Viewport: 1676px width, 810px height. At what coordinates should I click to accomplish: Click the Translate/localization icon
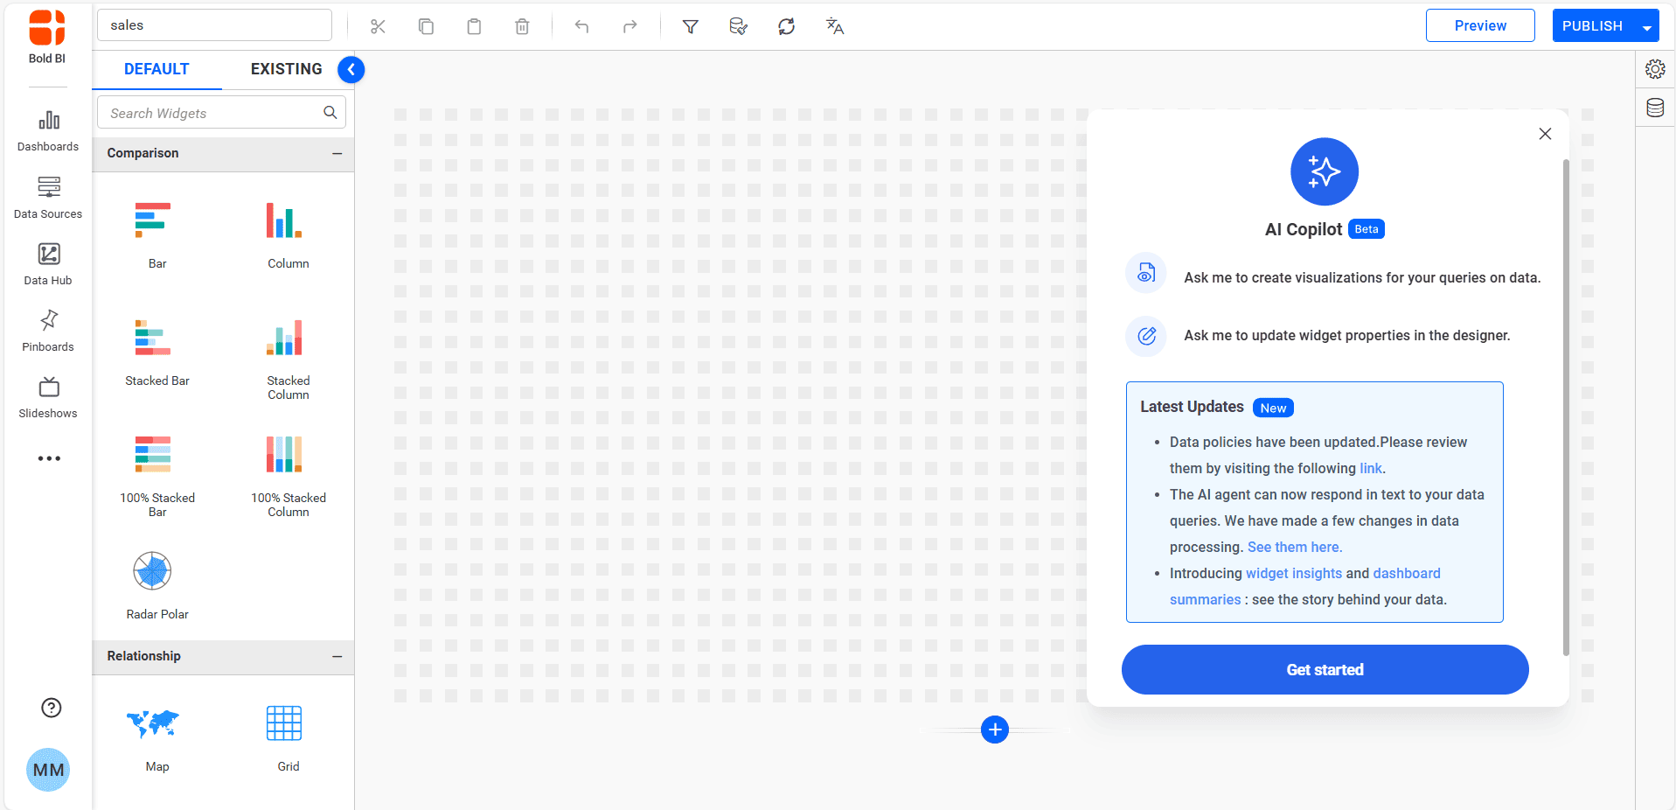coord(834,26)
